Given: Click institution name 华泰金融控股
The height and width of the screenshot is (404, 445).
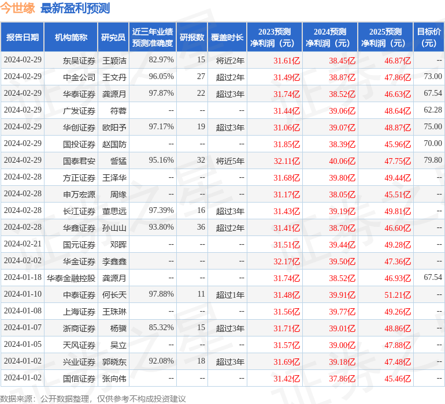Looking at the screenshot, I should click(x=71, y=278).
